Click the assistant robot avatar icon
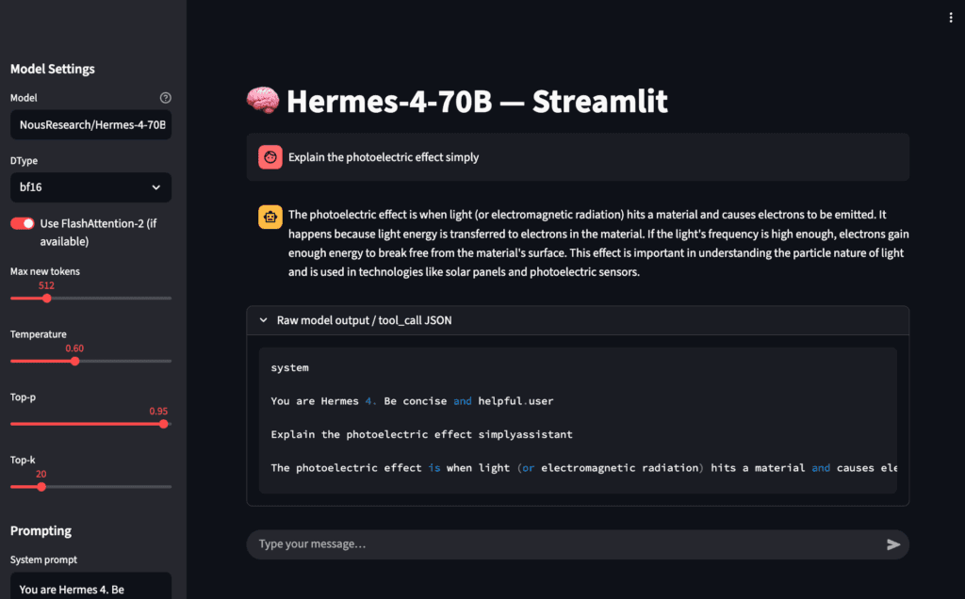Screen dimensions: 965x599 coord(270,218)
